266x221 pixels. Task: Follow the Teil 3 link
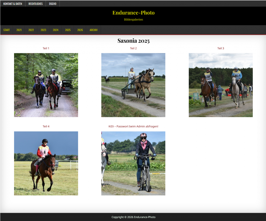click(221, 48)
